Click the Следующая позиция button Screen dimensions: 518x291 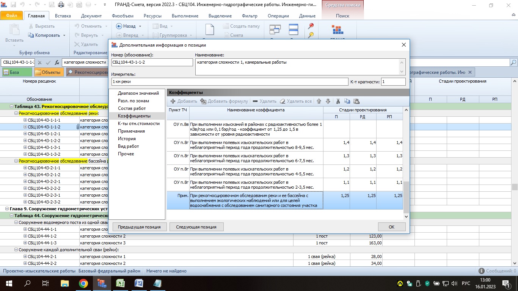(196, 227)
